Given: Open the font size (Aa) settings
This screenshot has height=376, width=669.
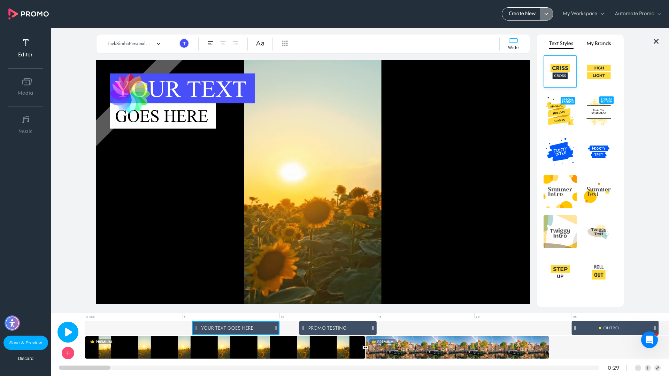Looking at the screenshot, I should tap(260, 44).
